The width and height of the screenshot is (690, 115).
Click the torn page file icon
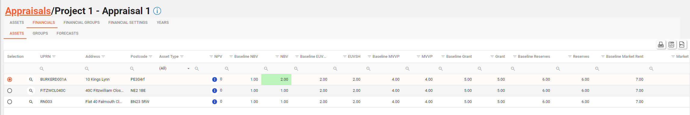pyautogui.click(x=682, y=45)
